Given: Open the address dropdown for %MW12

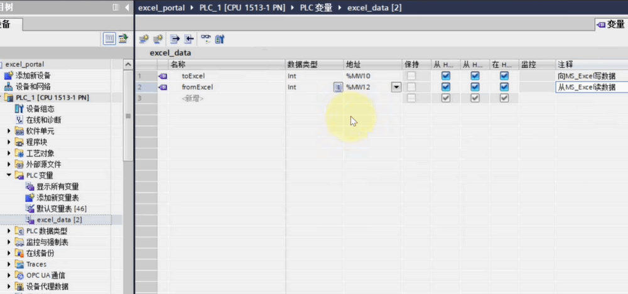Looking at the screenshot, I should click(x=396, y=87).
